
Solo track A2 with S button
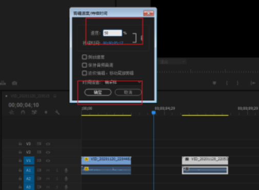point(57,179)
